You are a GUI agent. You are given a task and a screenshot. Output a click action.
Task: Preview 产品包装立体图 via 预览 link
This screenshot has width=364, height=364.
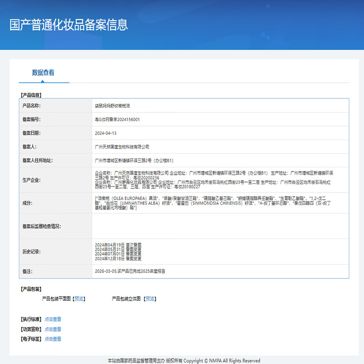pyautogui.click(x=150, y=299)
